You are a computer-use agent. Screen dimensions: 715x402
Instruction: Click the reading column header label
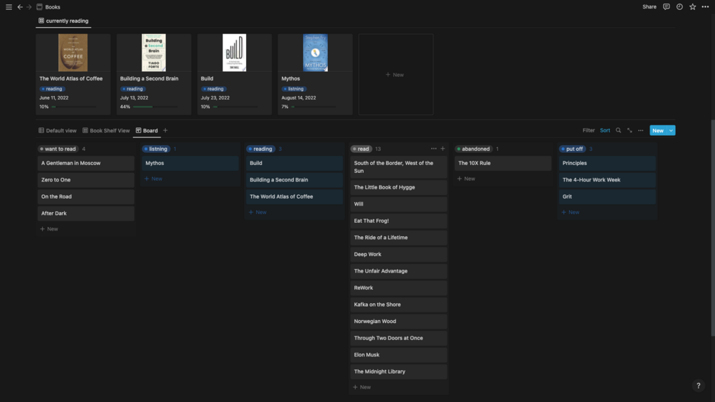point(260,149)
